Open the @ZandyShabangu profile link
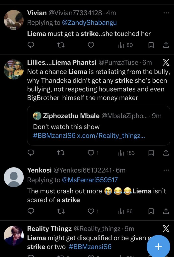Image resolution: width=174 pixels, height=257 pixels. pyautogui.click(x=89, y=23)
